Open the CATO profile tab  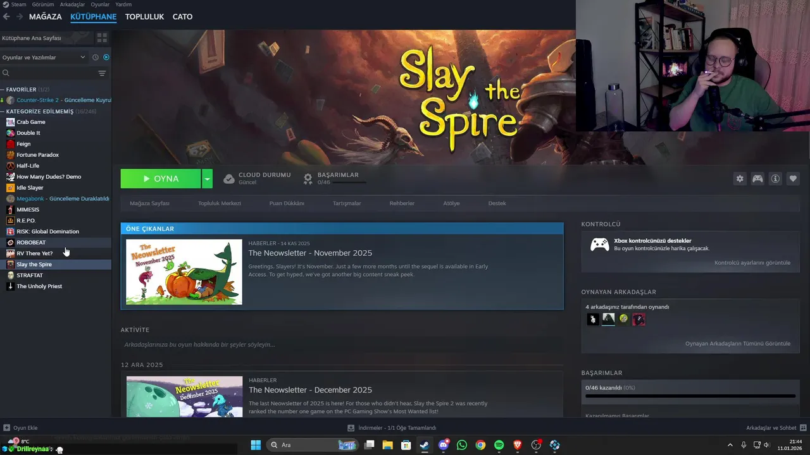[182, 16]
